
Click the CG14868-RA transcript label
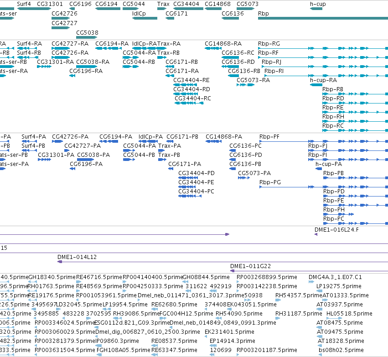click(223, 44)
